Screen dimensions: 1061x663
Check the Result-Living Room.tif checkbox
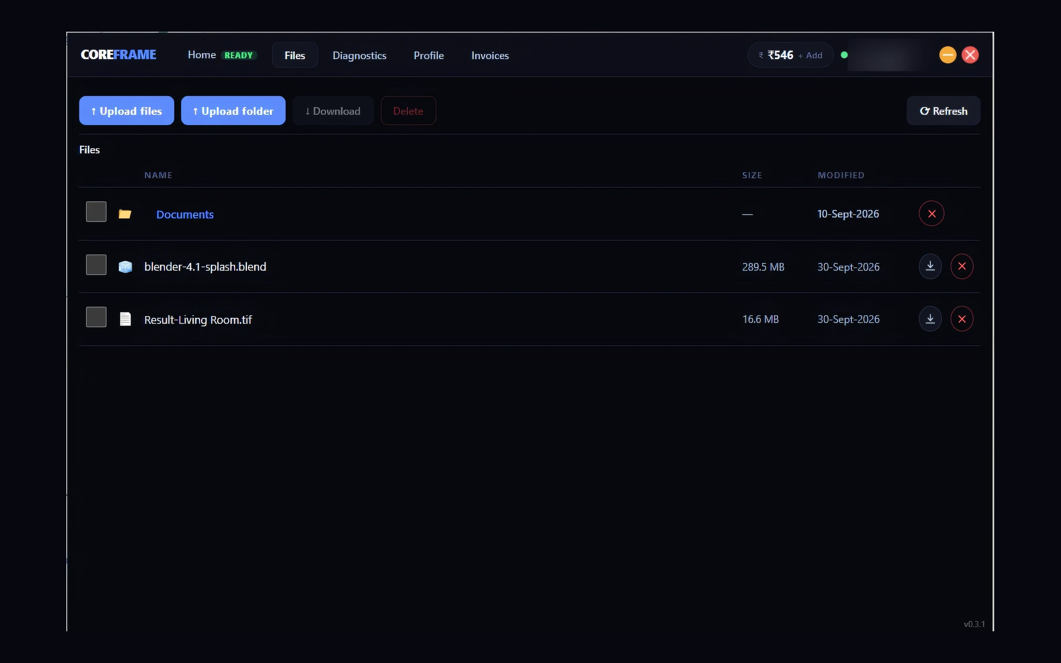pos(96,317)
